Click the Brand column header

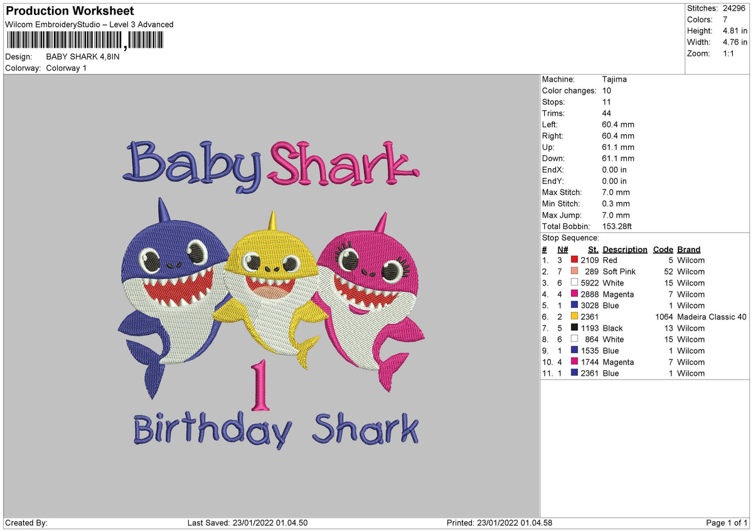[688, 249]
